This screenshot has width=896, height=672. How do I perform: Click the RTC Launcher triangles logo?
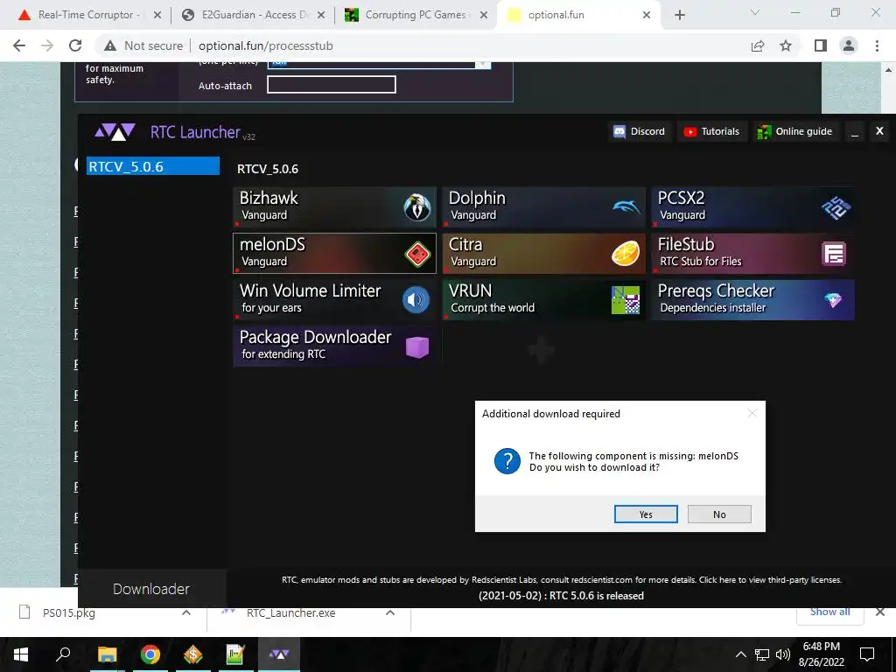click(x=115, y=132)
